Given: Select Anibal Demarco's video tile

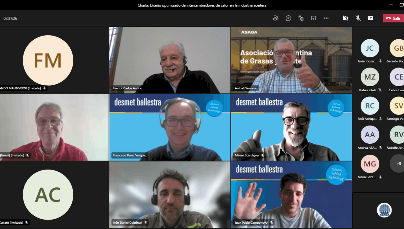Looking at the screenshot, I should click(291, 60).
